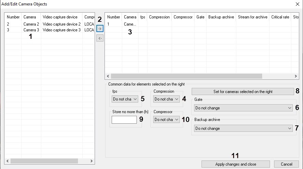Click the remove-to-left arrow button
Viewport: 303px width, 169px height.
click(100, 39)
